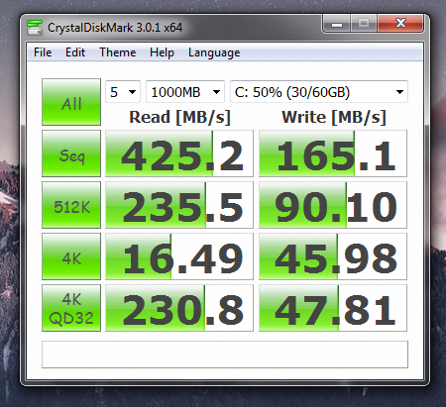Open the C: drive selection dropdown
This screenshot has height=407, width=446.
click(x=319, y=92)
